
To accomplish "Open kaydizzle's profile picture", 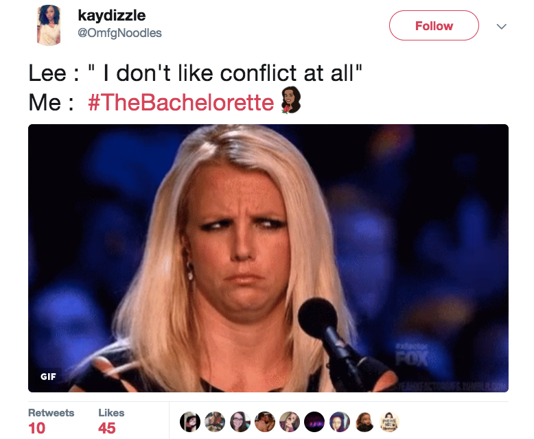I will click(x=49, y=25).
